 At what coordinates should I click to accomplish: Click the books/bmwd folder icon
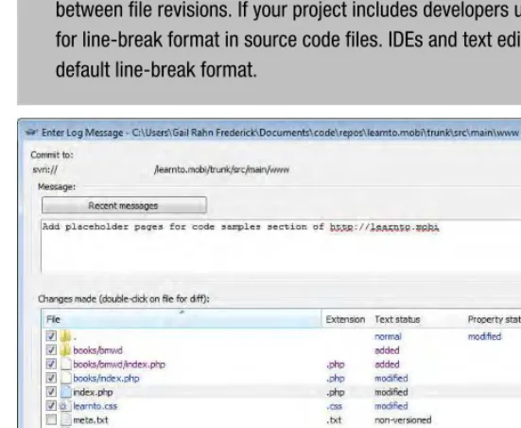pyautogui.click(x=66, y=350)
